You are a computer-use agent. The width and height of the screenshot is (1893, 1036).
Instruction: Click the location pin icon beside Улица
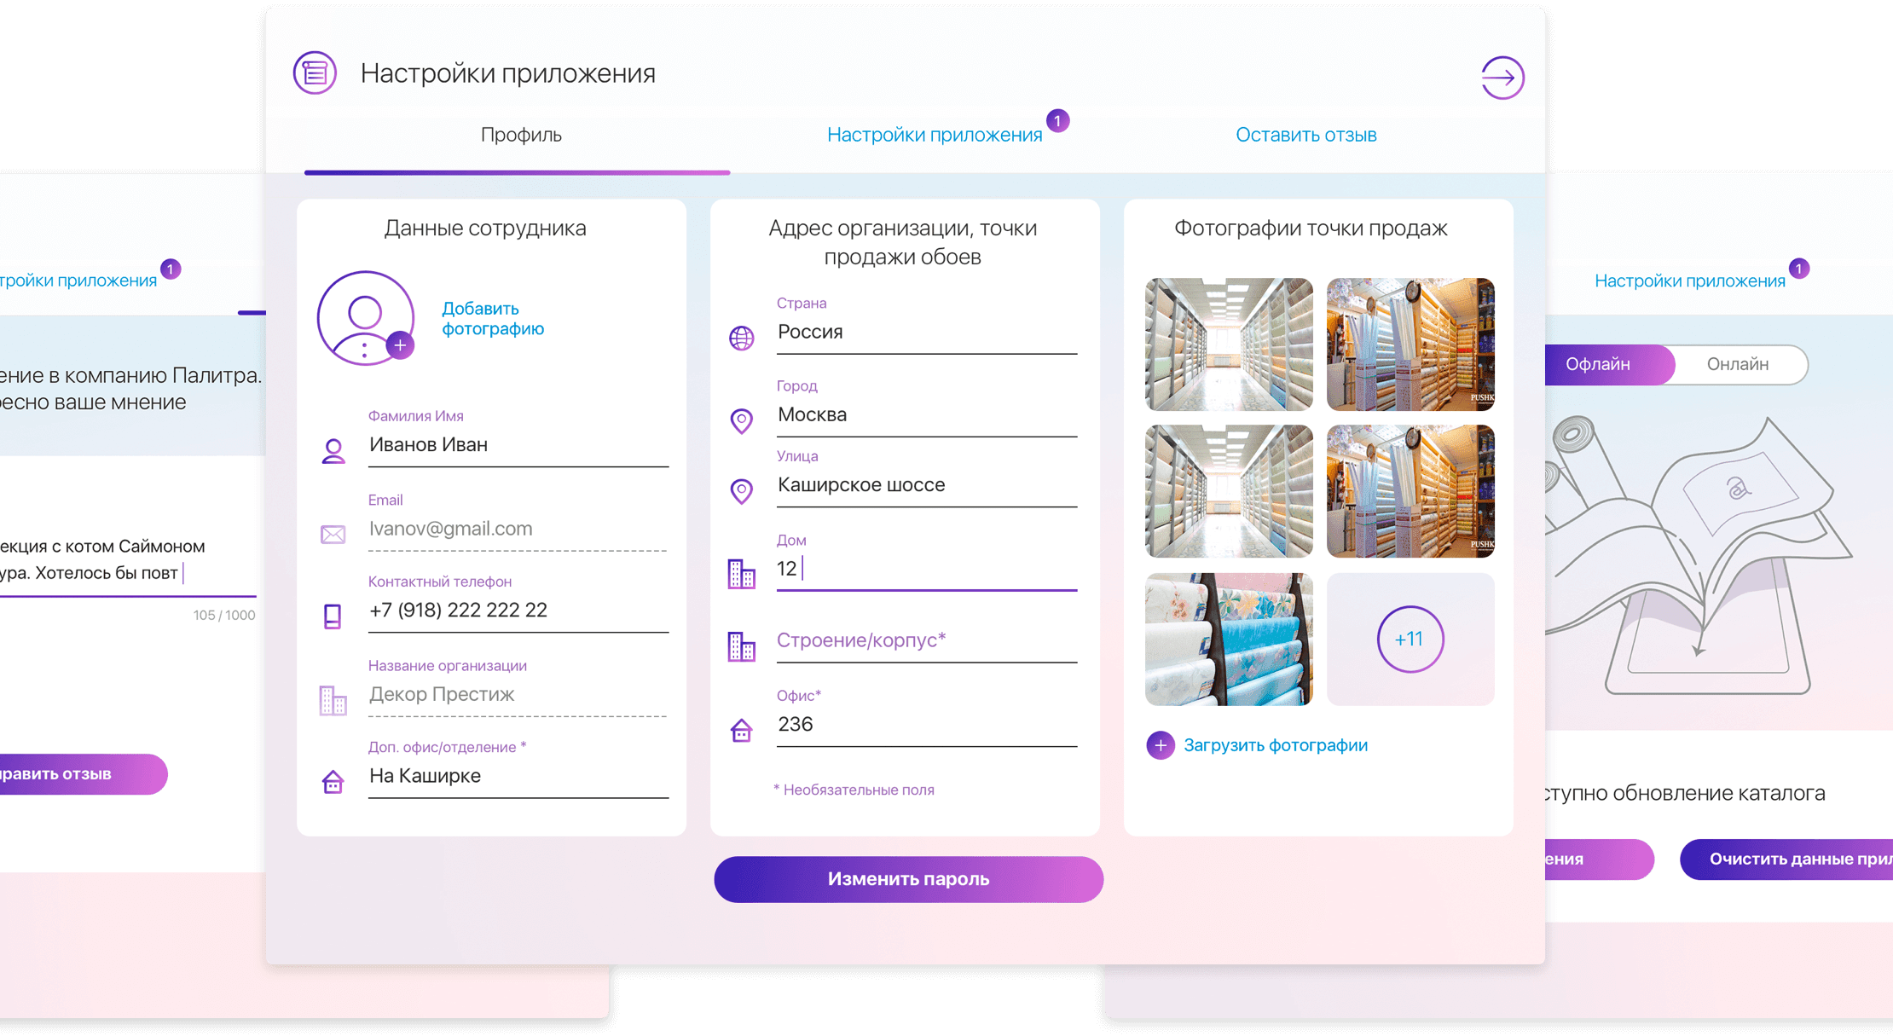pyautogui.click(x=742, y=491)
